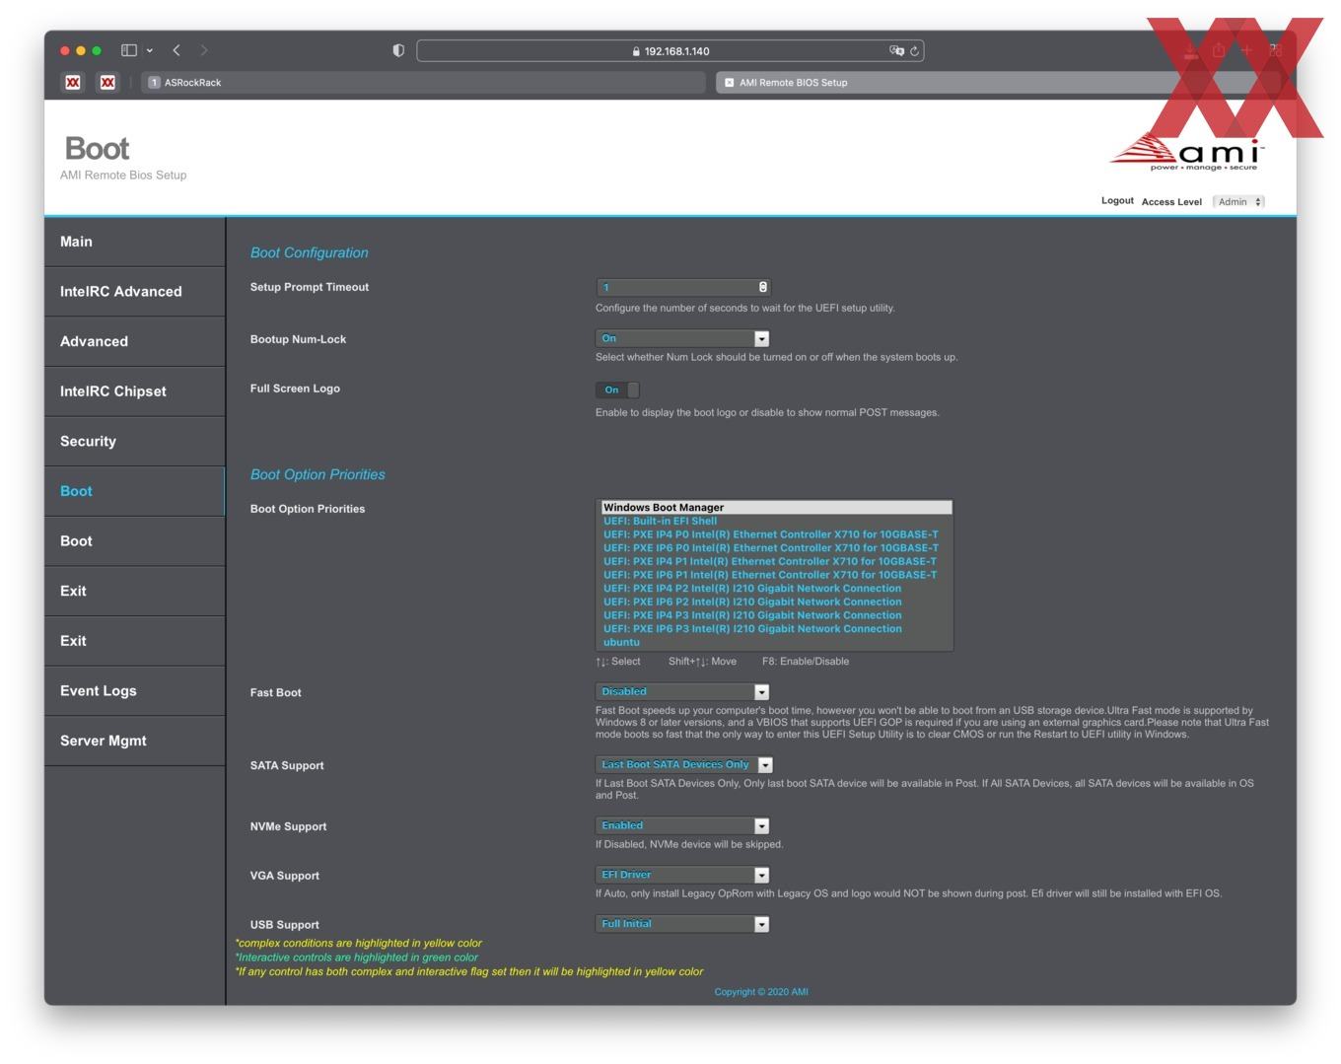
Task: Expand the NVMe Support dropdown
Action: pos(682,825)
